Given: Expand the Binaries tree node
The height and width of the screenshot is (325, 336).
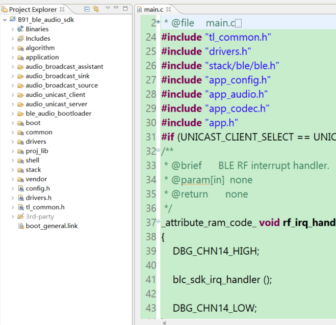Looking at the screenshot, I should coord(13,29).
